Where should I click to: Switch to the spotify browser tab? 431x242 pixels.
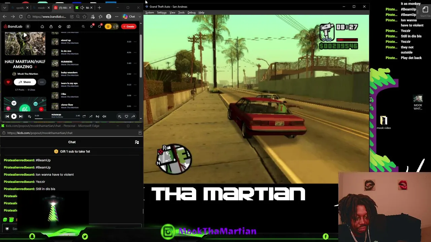pos(20,8)
